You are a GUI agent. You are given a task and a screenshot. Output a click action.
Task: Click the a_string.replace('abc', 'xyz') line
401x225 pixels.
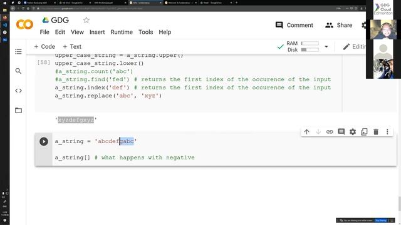coord(108,96)
